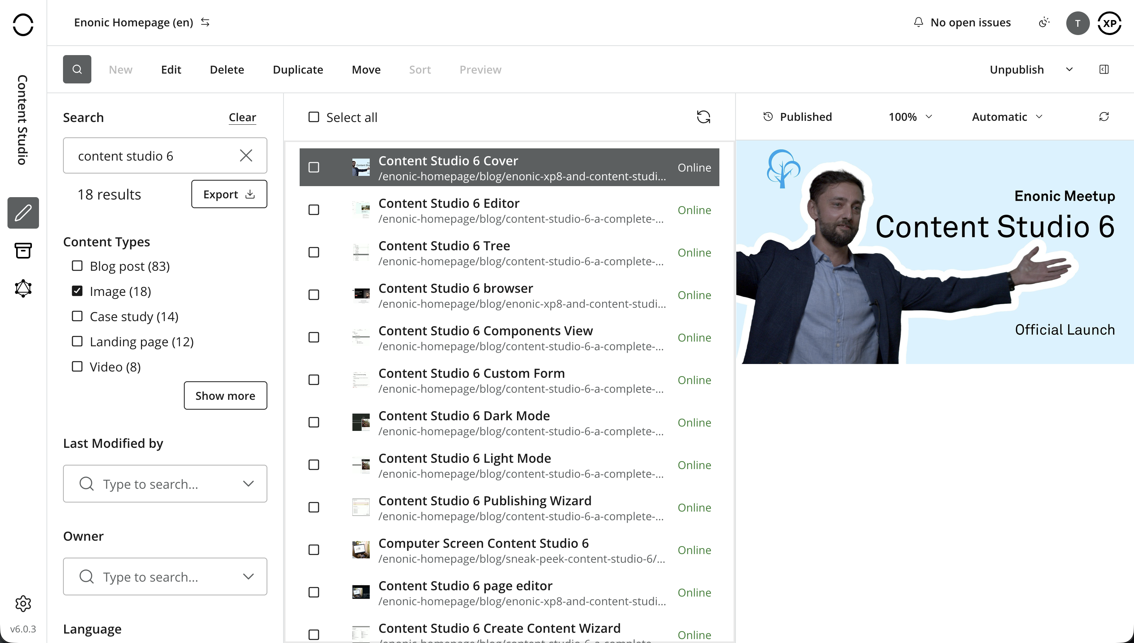Click the Content Studio 6 preview image
The image size is (1134, 643).
[x=935, y=252]
